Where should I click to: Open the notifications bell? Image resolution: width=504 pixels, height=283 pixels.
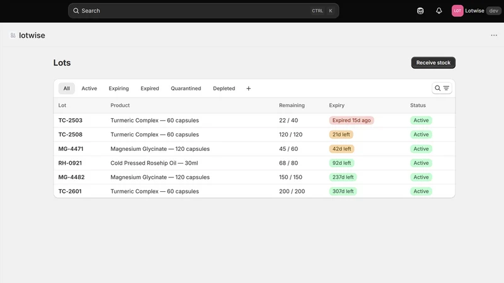pos(438,11)
